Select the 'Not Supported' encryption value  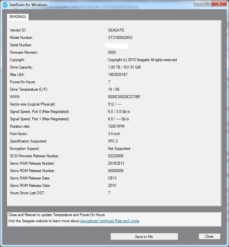coord(119,149)
